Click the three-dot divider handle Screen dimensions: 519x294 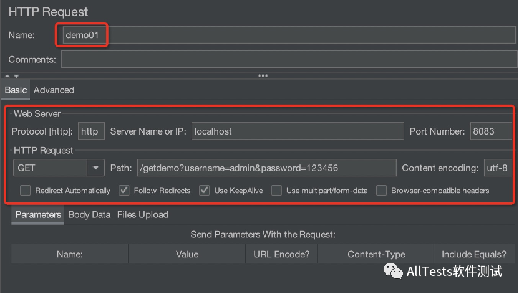263,75
